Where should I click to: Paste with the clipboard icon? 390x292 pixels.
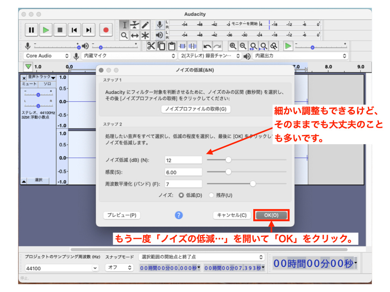pyautogui.click(x=172, y=46)
